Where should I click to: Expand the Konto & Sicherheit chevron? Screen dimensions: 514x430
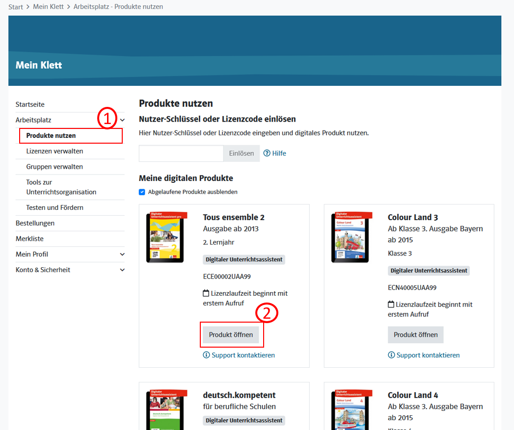point(122,270)
